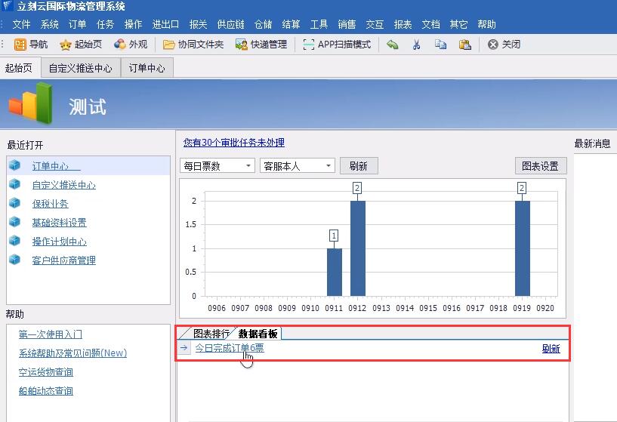Click the cube icon beside 订单中心
The height and width of the screenshot is (422, 617).
[x=14, y=165]
